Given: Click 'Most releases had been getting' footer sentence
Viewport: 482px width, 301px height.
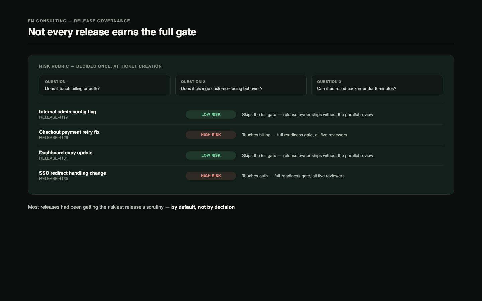Looking at the screenshot, I should 131,207.
